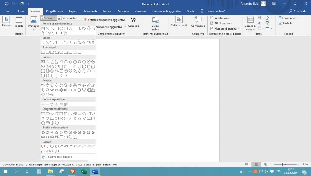Choose the moon shape
Image resolution: width=311 pixels, height=176 pixels.
(x=84, y=71)
